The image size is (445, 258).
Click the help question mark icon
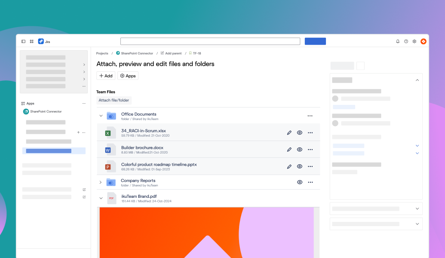[x=406, y=41]
